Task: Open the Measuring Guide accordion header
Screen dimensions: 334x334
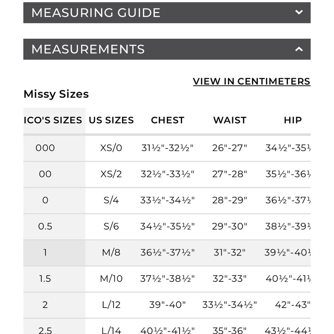Action: click(96, 13)
